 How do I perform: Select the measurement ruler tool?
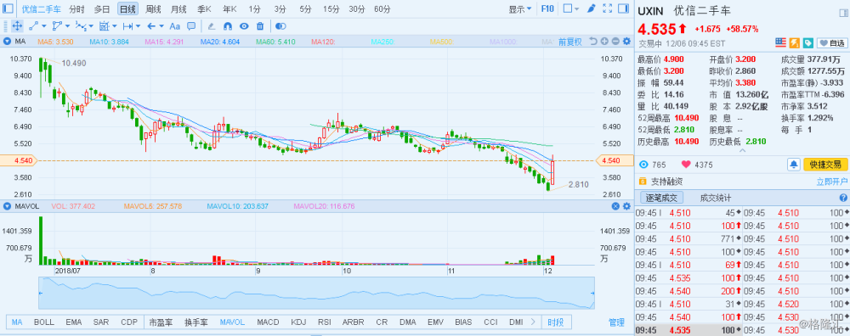(x=105, y=26)
